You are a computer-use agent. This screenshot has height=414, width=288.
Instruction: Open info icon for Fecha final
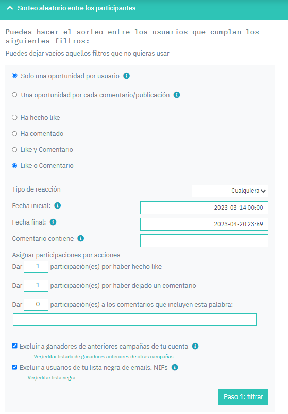click(x=53, y=222)
